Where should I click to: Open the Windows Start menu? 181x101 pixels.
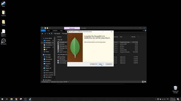(2, 99)
